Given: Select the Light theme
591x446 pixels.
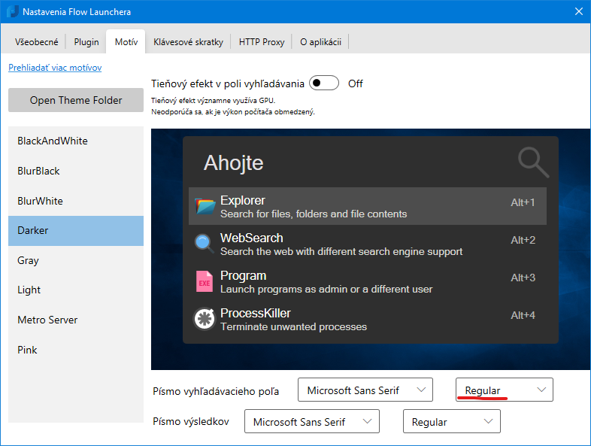Looking at the screenshot, I should click(x=76, y=290).
